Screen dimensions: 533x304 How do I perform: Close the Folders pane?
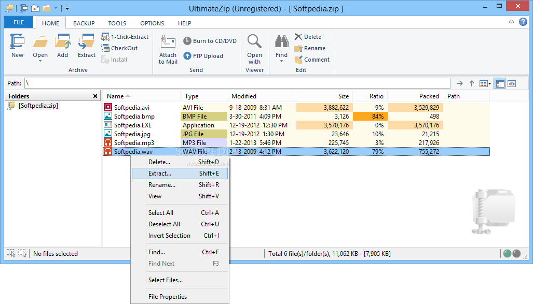[95, 96]
